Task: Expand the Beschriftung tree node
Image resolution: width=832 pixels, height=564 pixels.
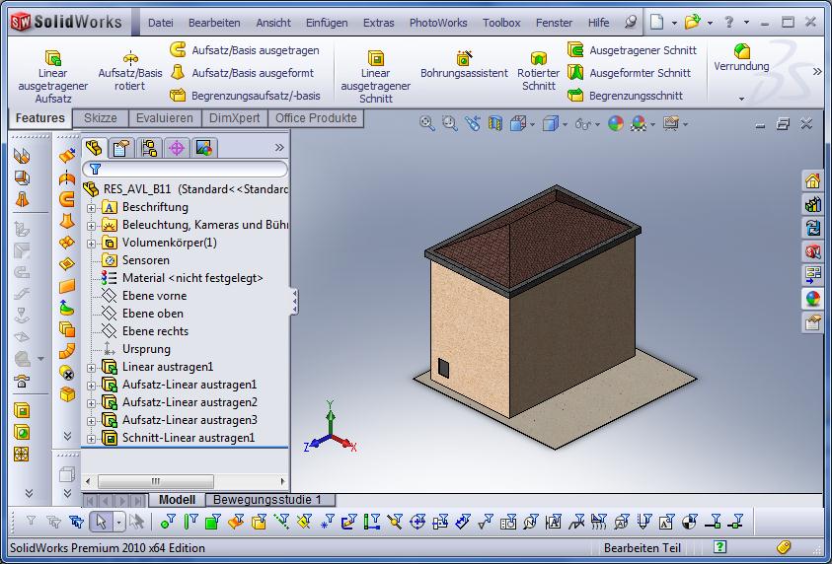Action: point(92,207)
